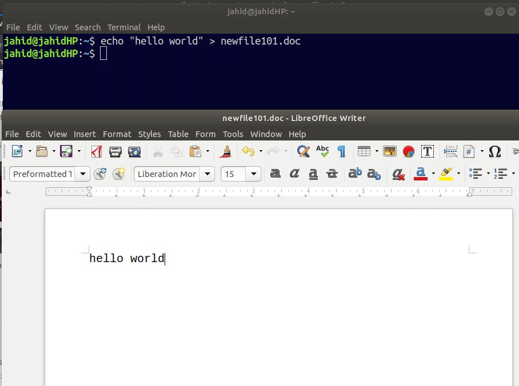This screenshot has height=386, width=519.
Task: Insert page break icon
Action: point(450,151)
